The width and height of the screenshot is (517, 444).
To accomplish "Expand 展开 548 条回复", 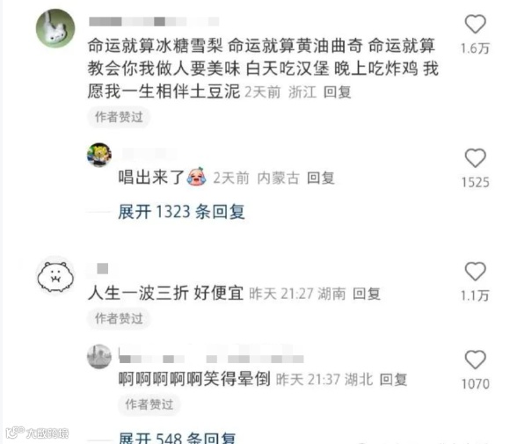I will click(178, 438).
